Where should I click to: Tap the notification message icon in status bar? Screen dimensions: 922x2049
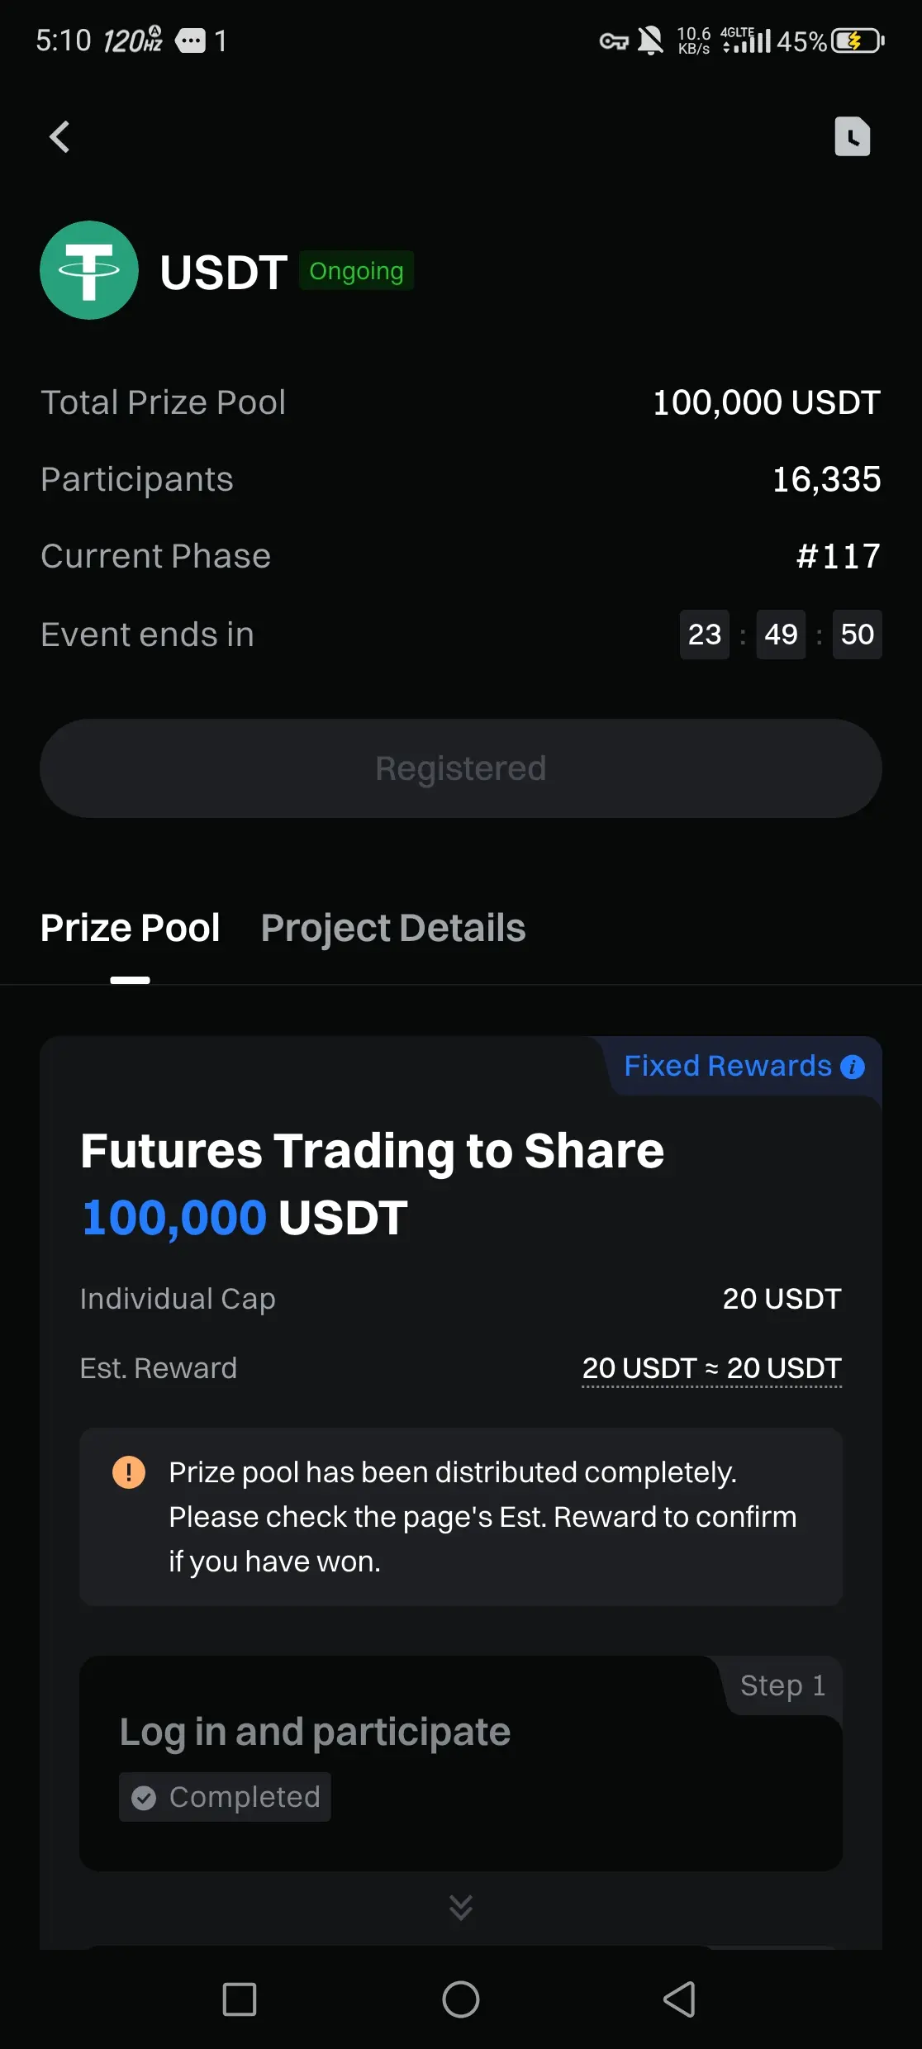pyautogui.click(x=191, y=40)
